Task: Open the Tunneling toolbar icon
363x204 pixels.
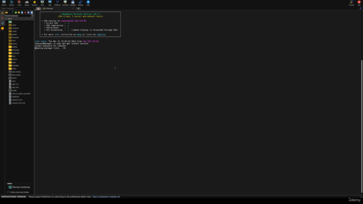Action: click(x=65, y=3)
